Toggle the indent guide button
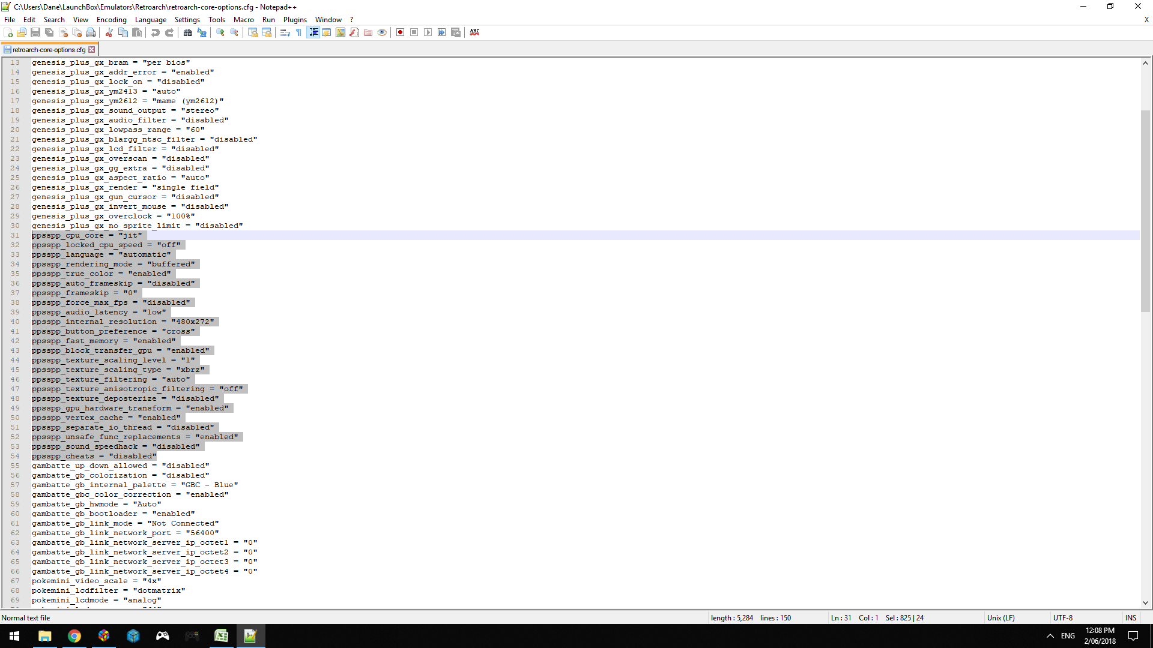 coord(313,32)
